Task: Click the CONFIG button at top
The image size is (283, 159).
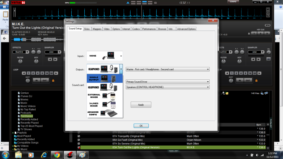Action: click(x=233, y=2)
